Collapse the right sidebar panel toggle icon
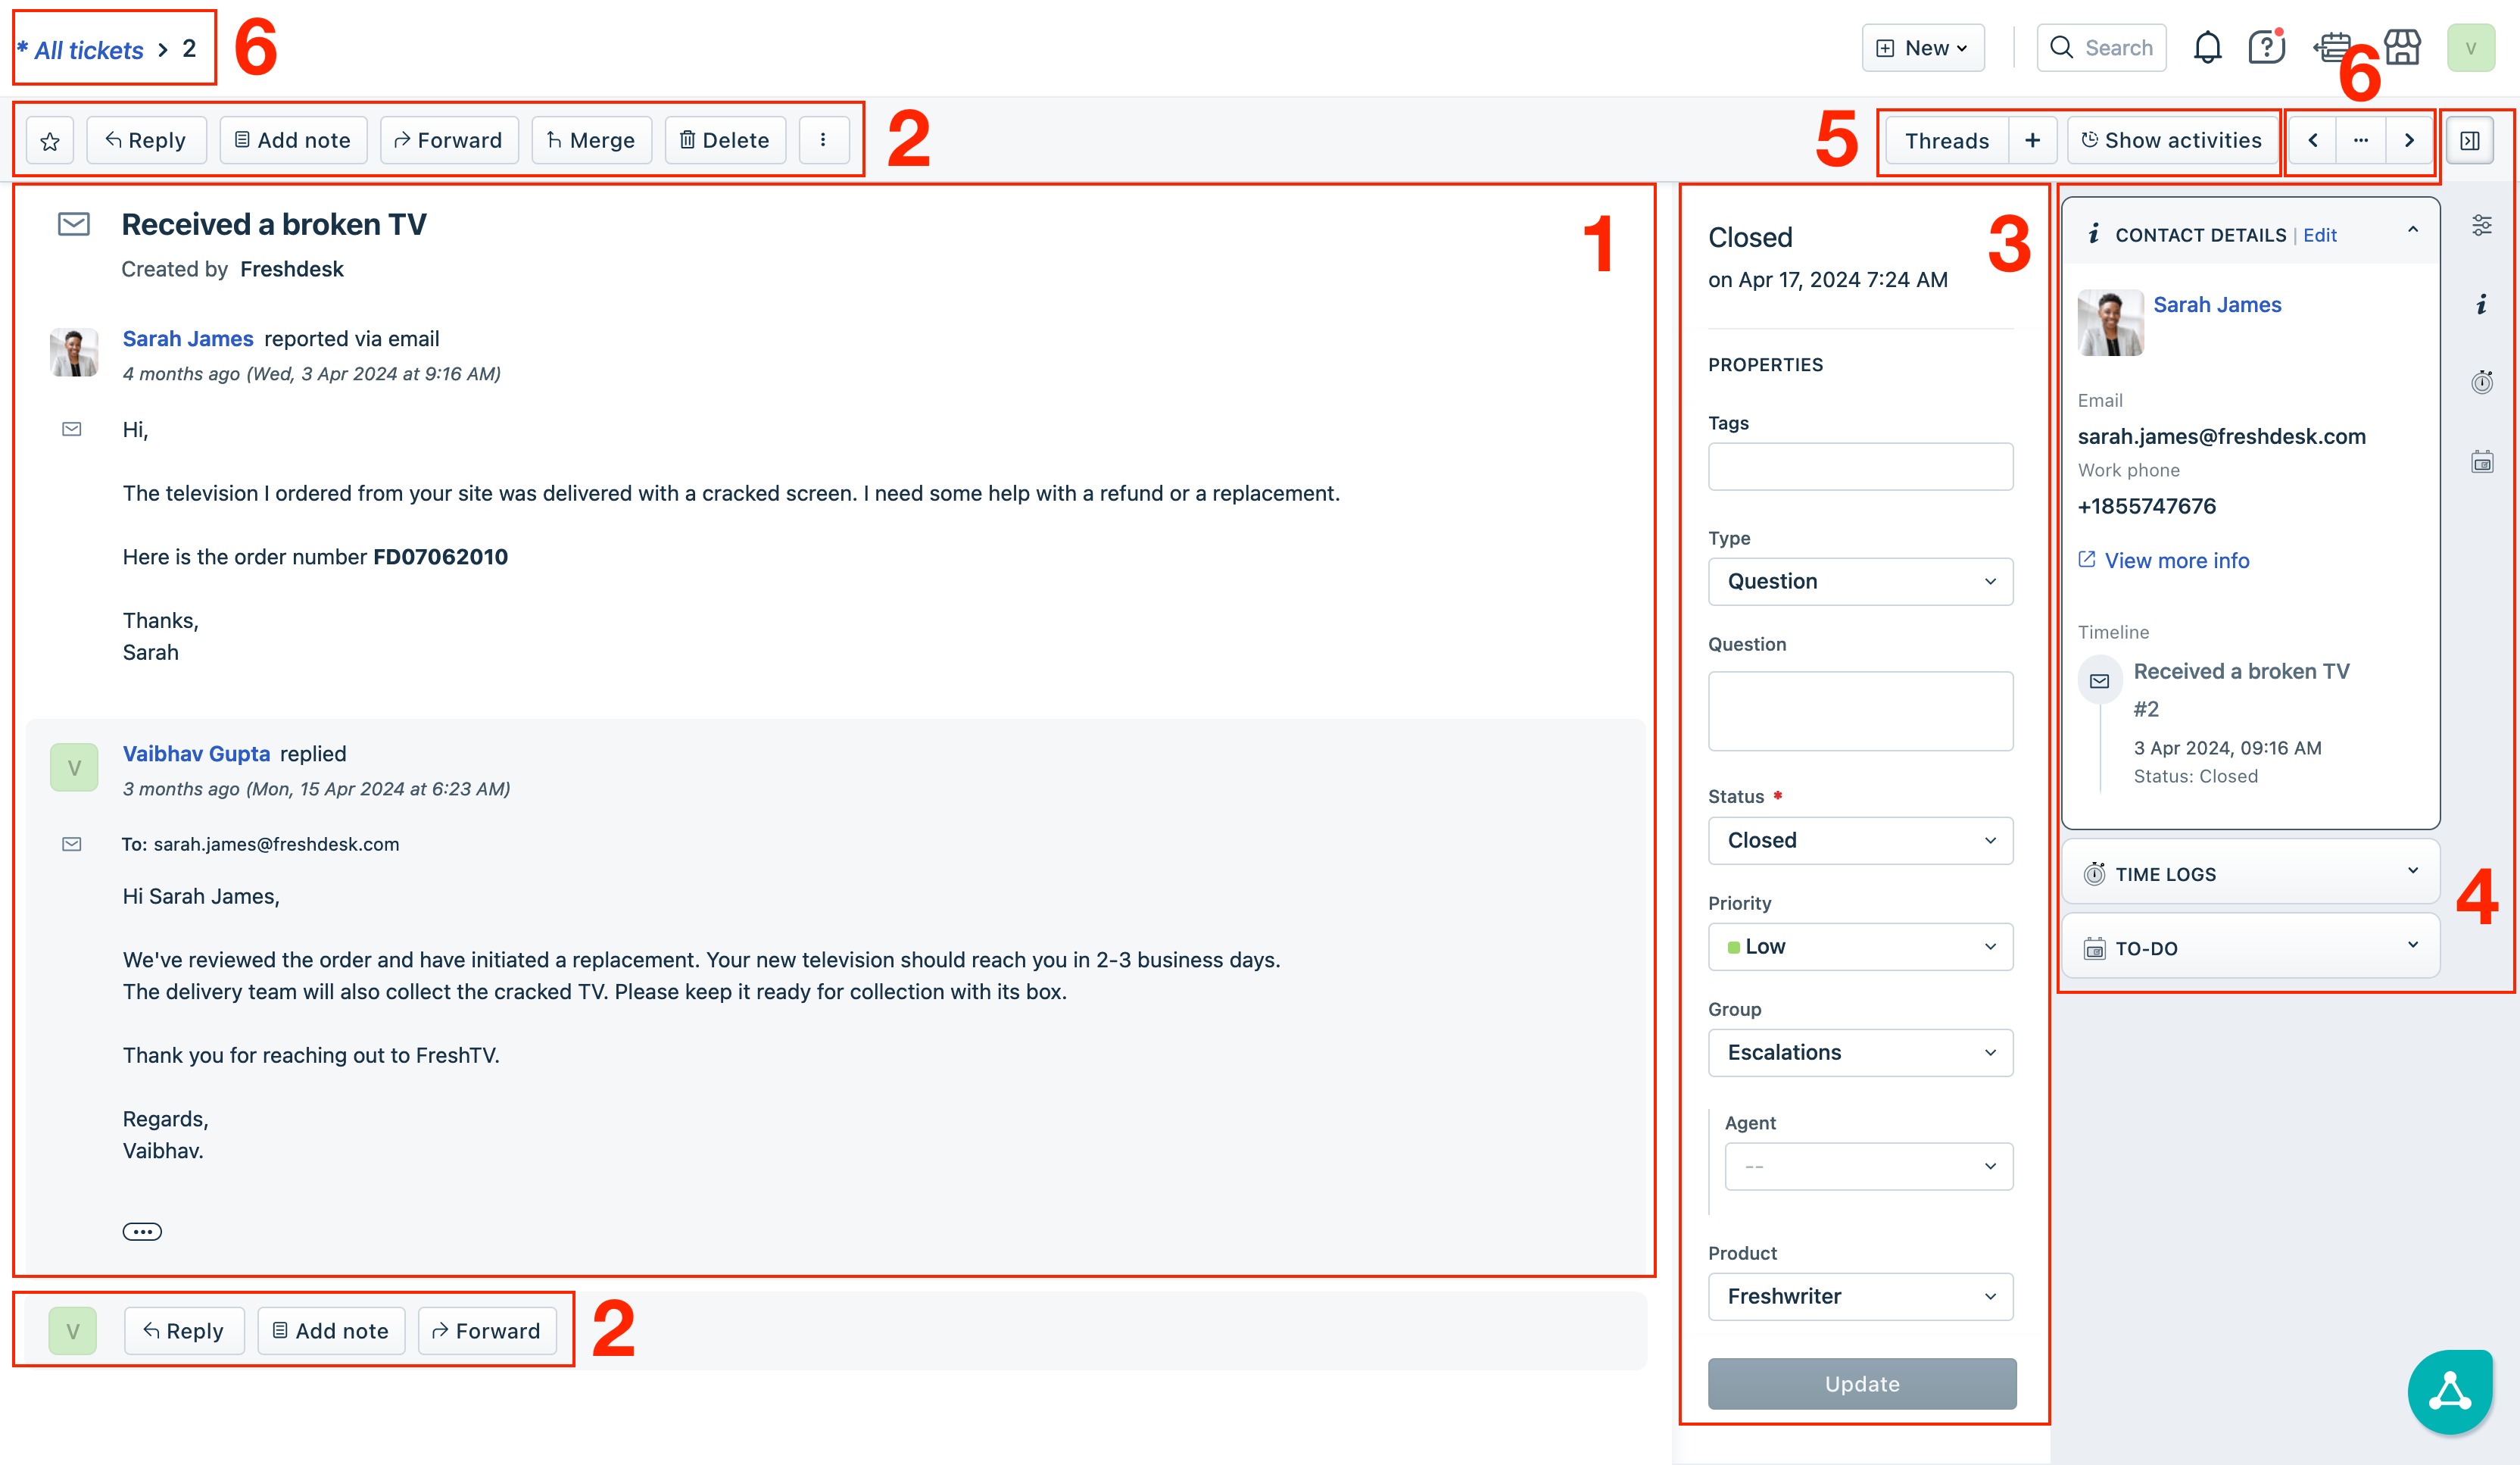This screenshot has width=2520, height=1465. click(x=2469, y=141)
